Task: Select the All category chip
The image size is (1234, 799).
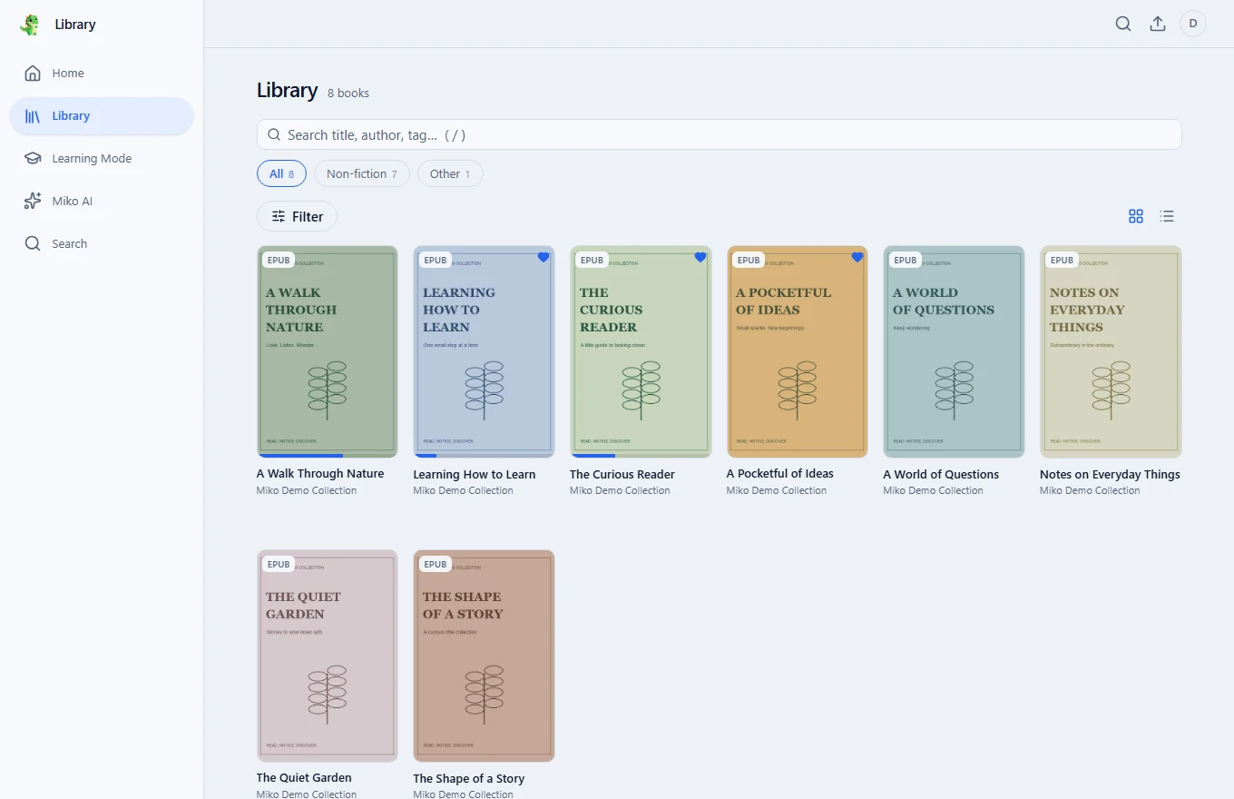Action: click(x=281, y=173)
